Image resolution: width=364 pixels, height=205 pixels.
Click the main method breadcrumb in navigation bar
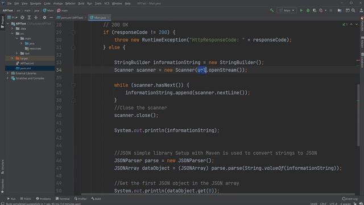[63, 10]
